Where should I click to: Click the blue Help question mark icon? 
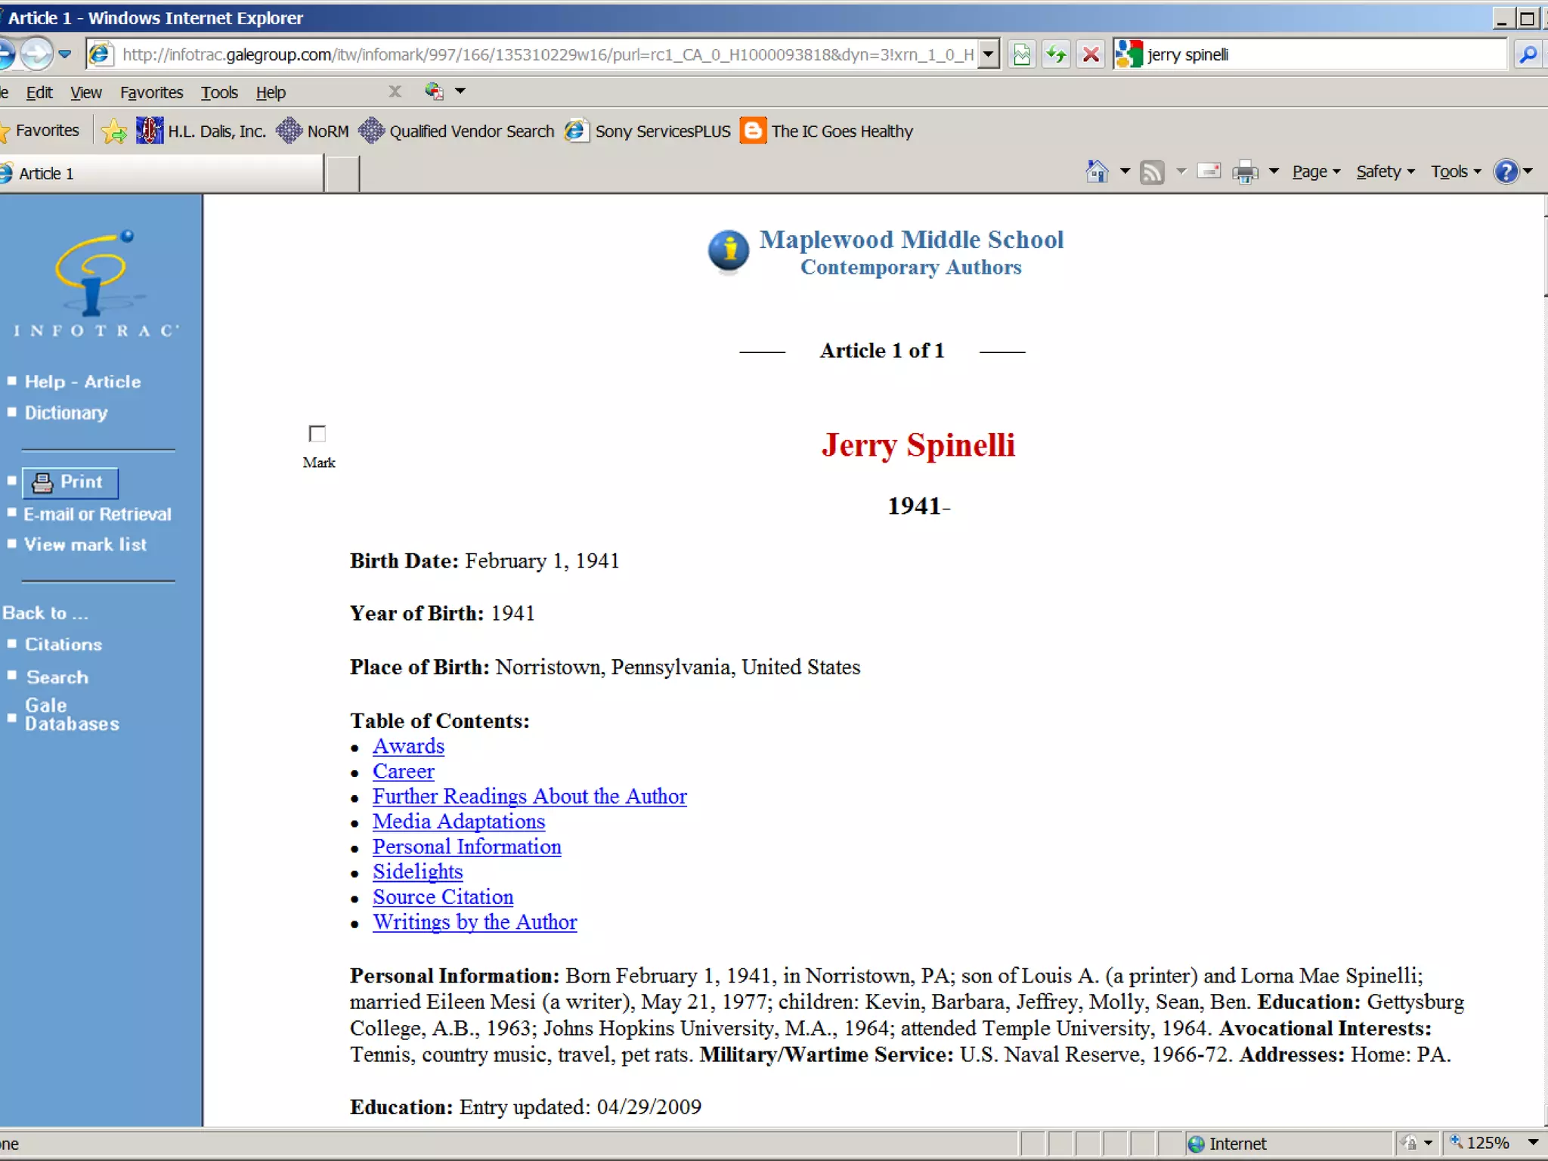(x=1506, y=172)
